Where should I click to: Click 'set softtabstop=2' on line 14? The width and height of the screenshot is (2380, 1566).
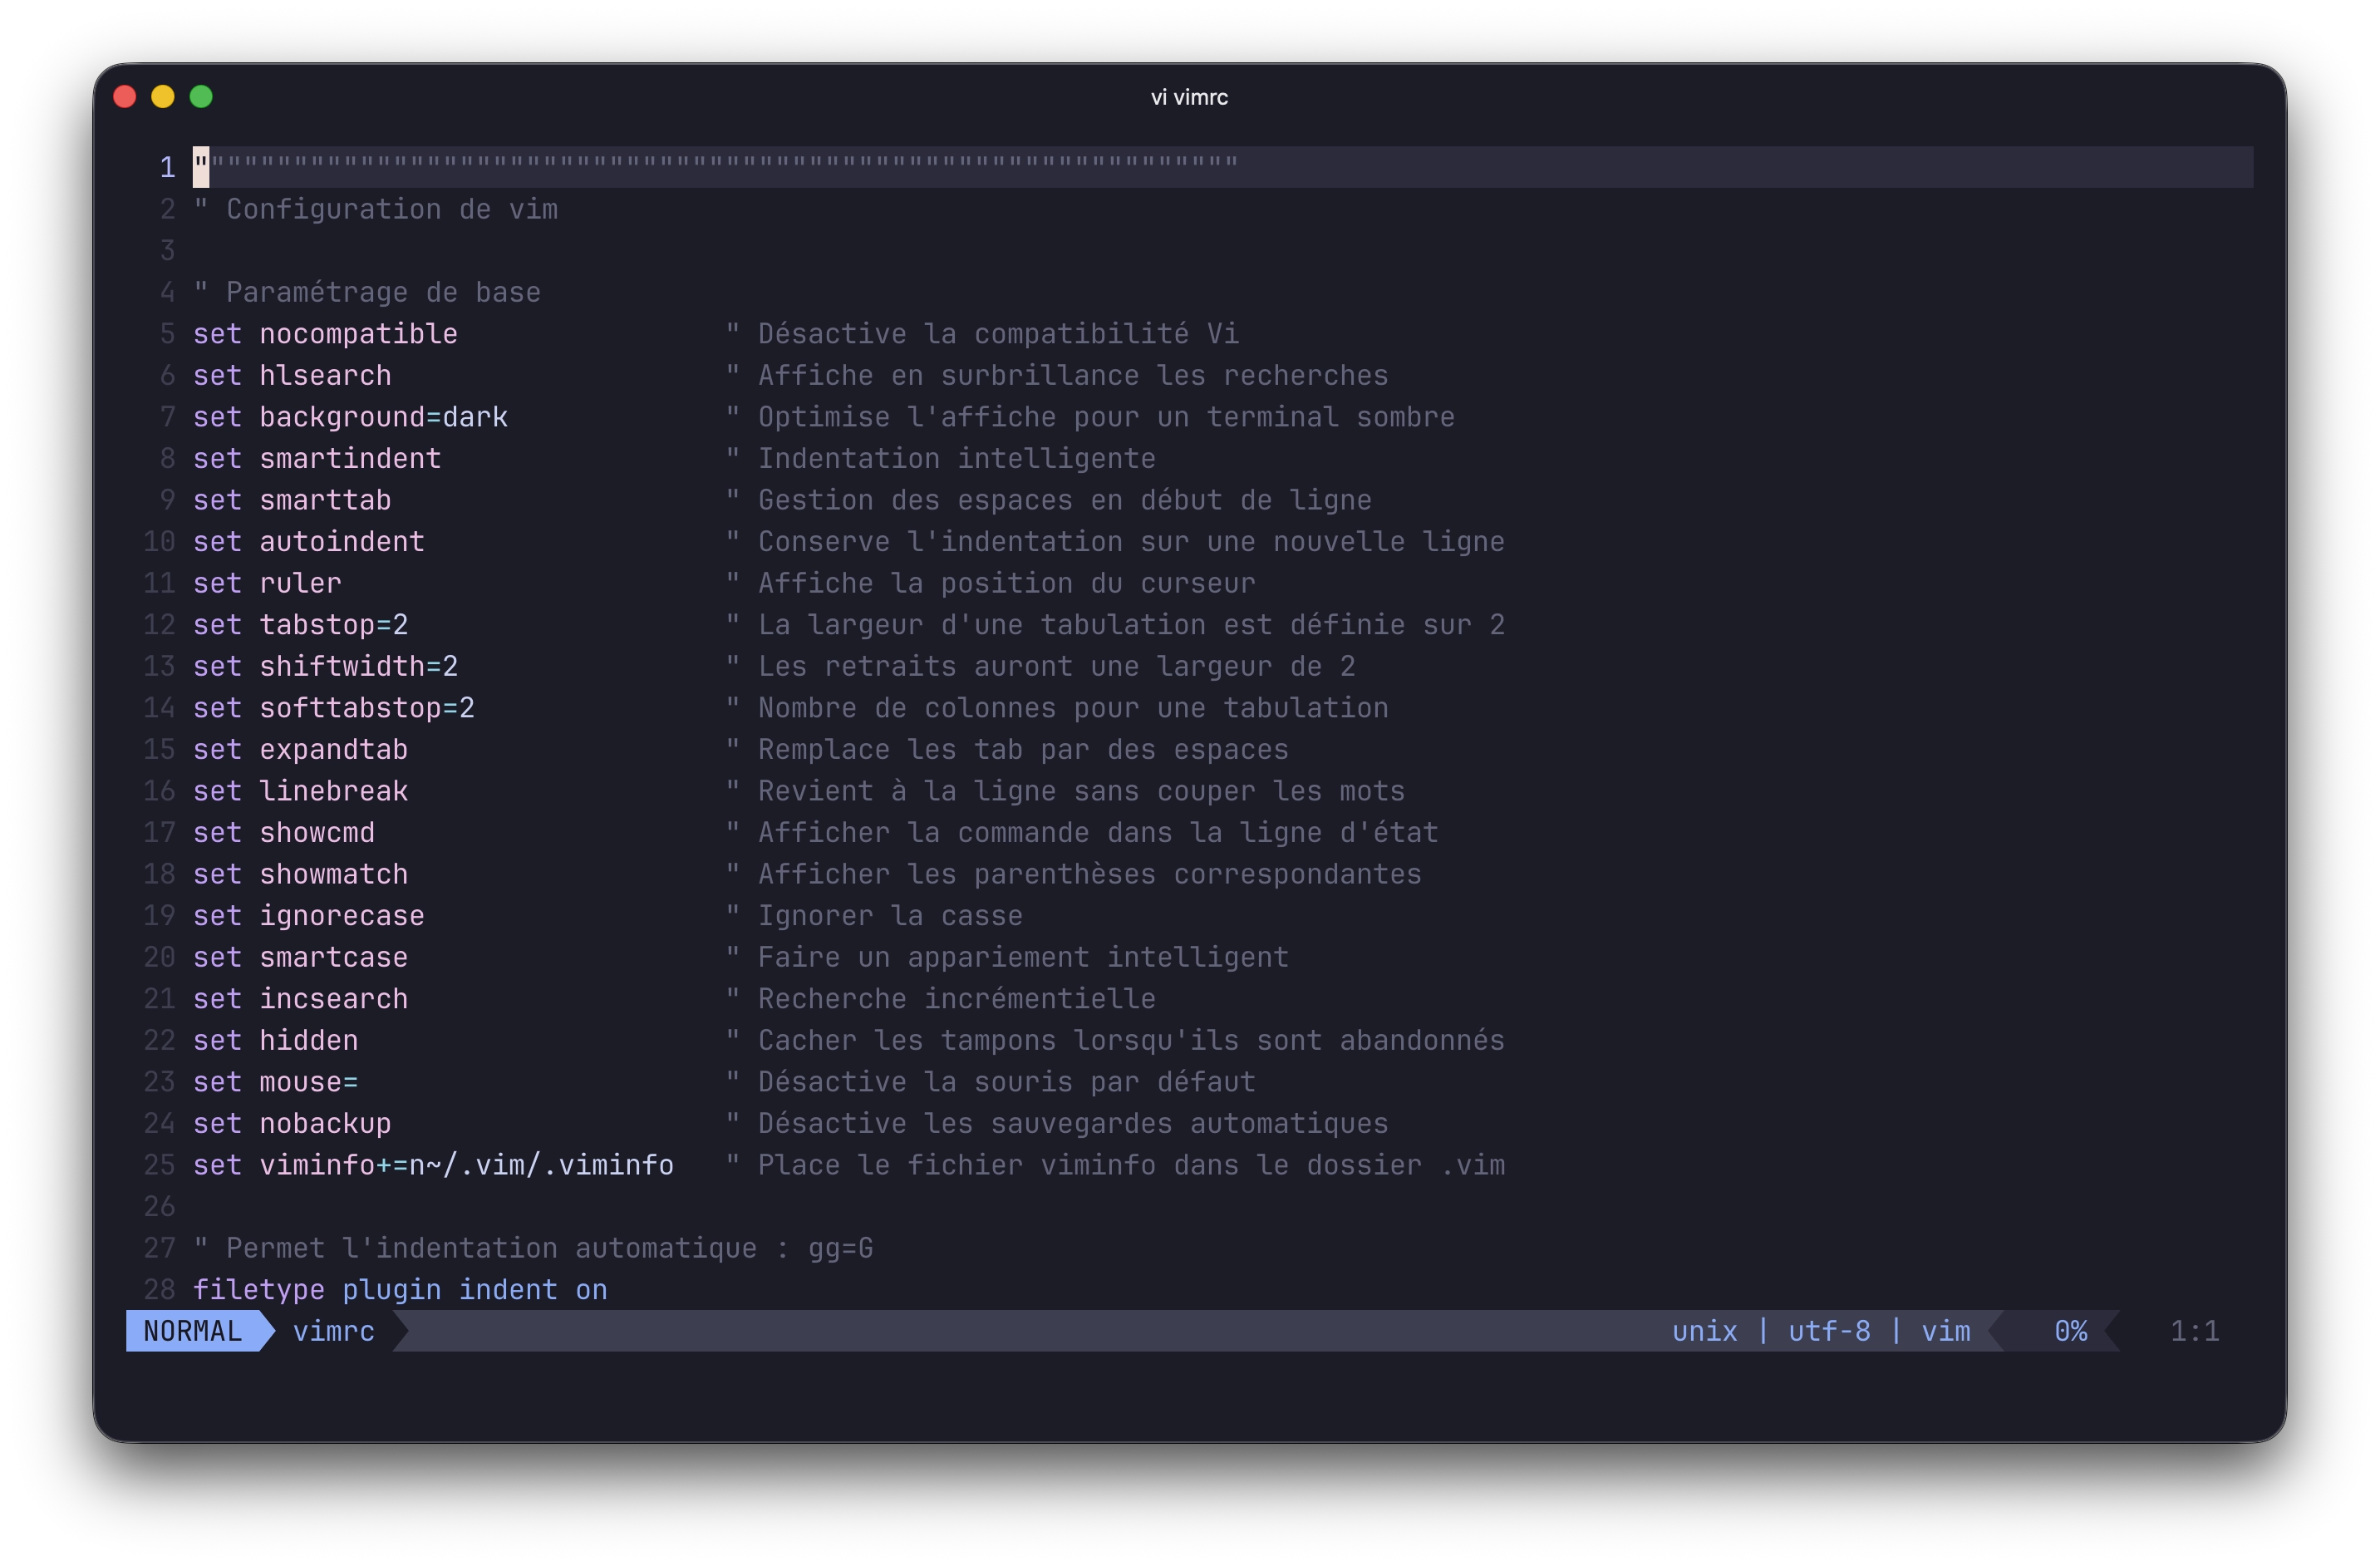pos(334,708)
